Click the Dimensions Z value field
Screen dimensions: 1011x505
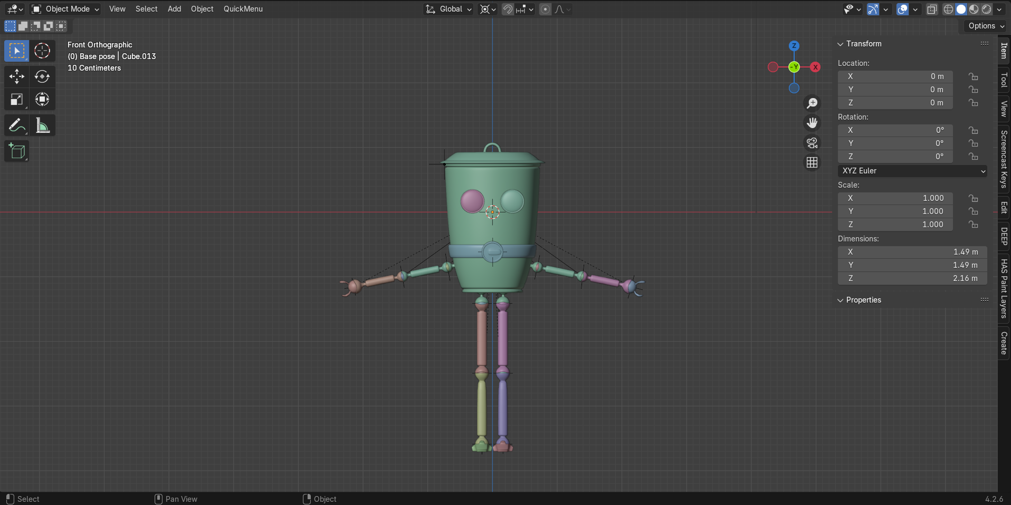(912, 278)
